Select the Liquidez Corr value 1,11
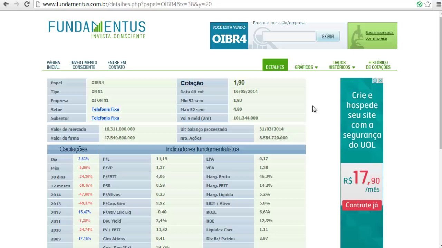The image size is (442, 248). pos(263,230)
